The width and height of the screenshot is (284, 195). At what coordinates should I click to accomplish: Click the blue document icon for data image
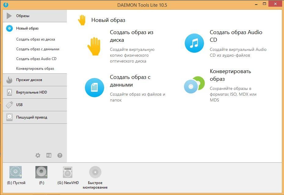94,87
